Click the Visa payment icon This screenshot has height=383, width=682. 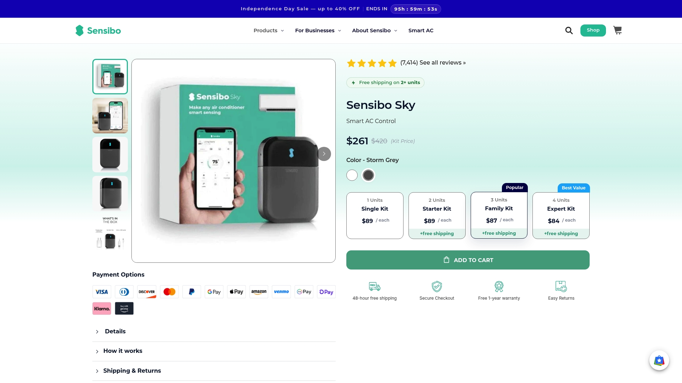coord(102,292)
